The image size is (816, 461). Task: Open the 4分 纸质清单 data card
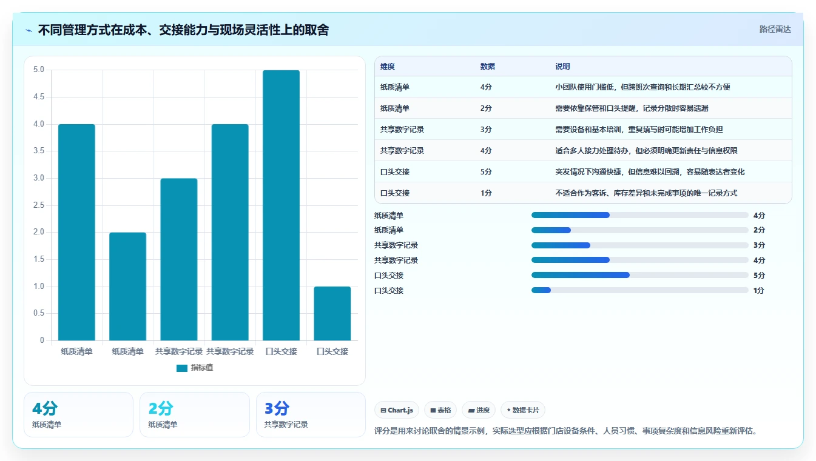[78, 414]
